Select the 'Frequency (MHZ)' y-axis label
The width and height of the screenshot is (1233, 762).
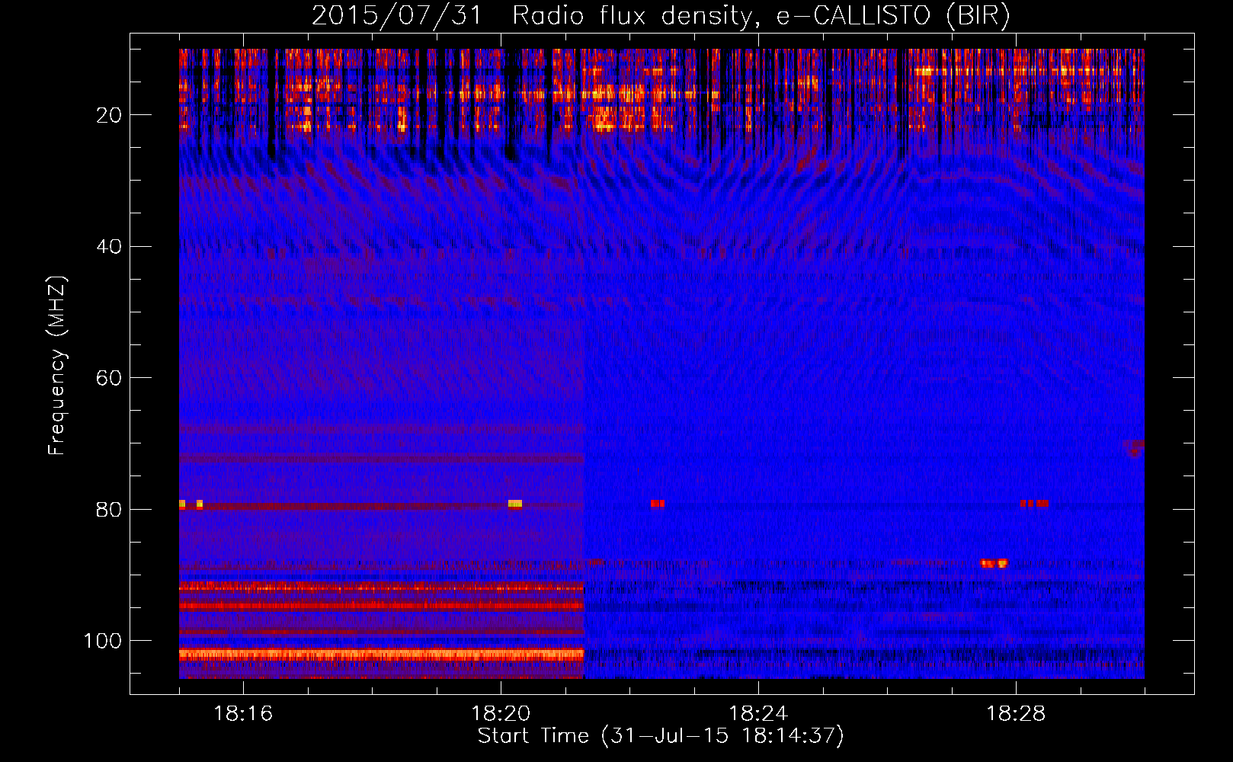[57, 365]
